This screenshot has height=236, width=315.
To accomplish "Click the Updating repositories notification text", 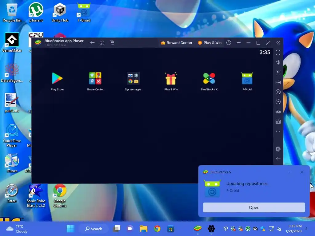I will click(247, 183).
